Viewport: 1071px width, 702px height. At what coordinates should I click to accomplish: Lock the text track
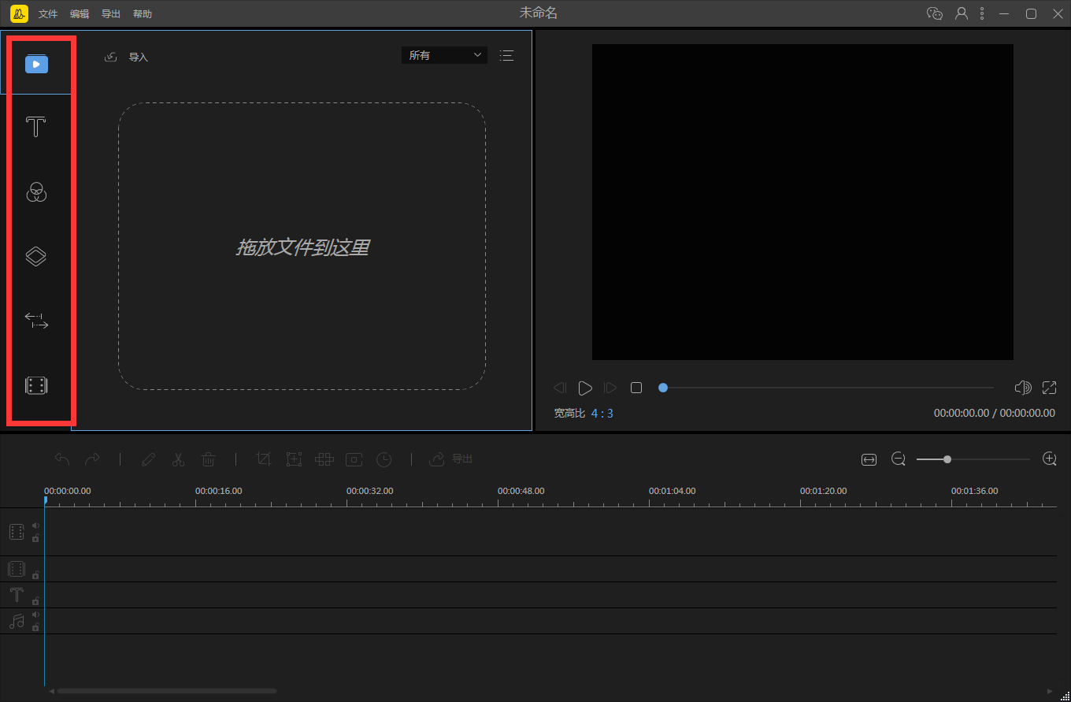(x=35, y=601)
